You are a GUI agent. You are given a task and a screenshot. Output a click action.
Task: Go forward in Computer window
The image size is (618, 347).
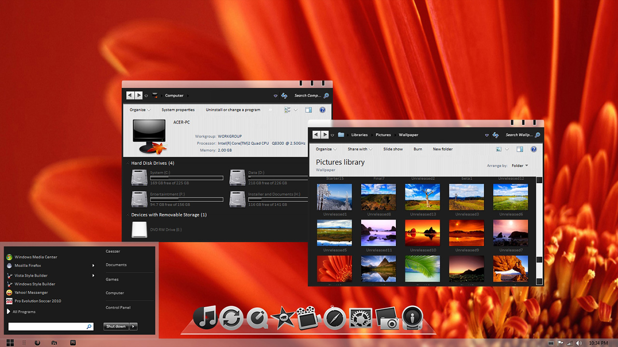click(139, 95)
